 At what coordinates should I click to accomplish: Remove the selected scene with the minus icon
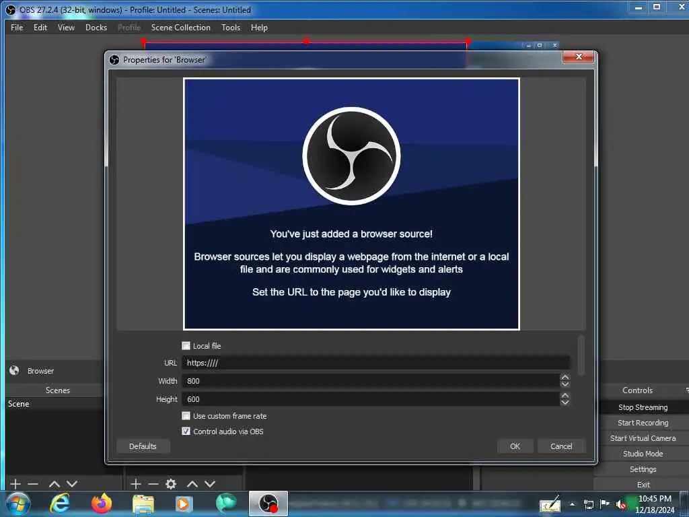tap(33, 484)
